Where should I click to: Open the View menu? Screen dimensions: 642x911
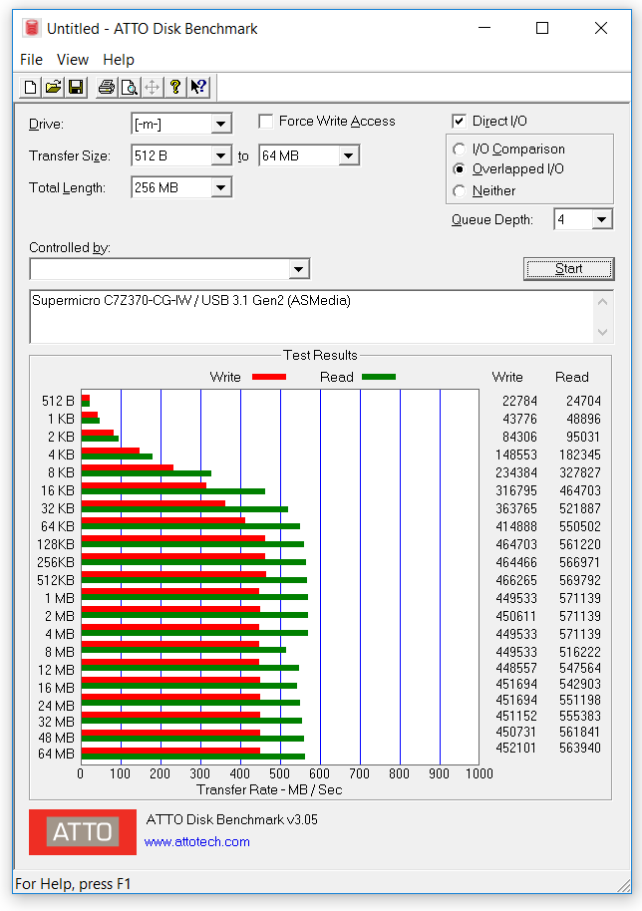(73, 60)
